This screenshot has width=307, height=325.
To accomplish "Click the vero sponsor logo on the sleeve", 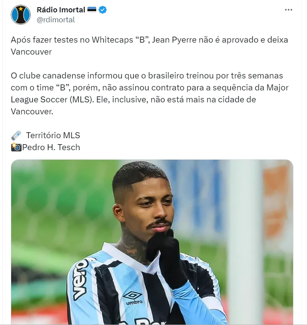I will click(80, 279).
